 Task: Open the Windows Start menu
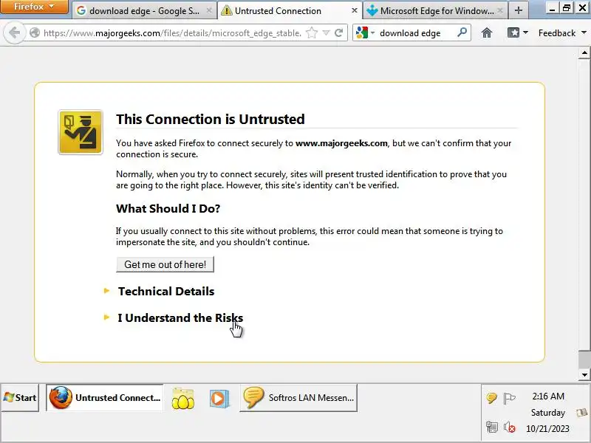pos(20,398)
